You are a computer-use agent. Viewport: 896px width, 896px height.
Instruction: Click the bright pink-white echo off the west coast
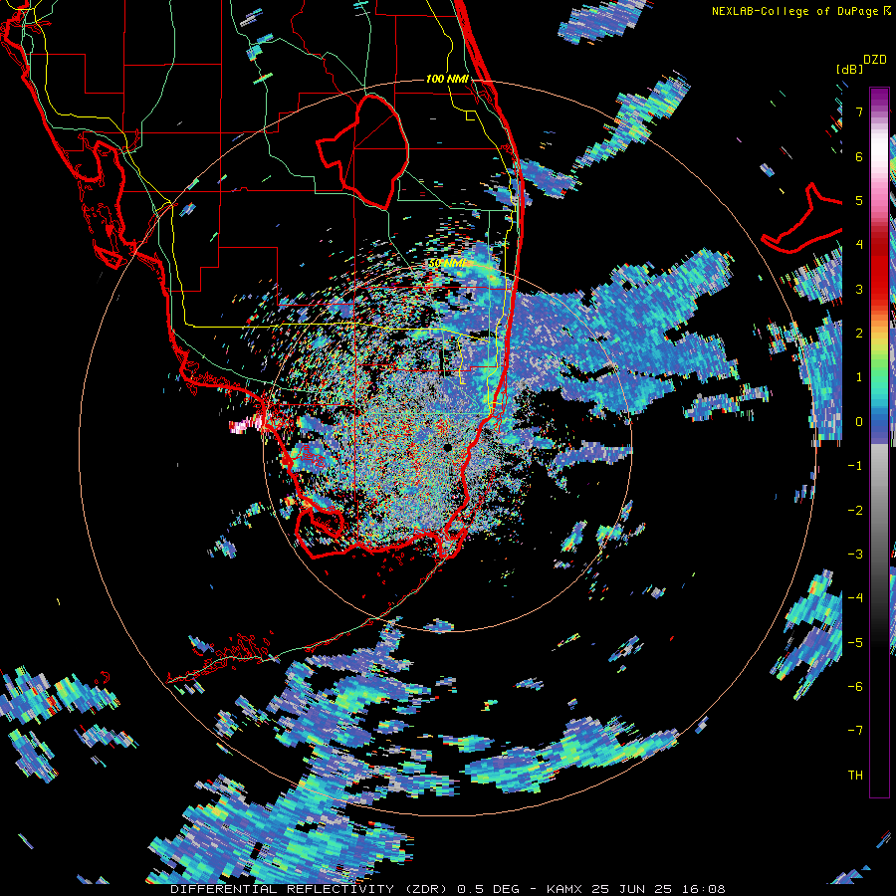[x=246, y=424]
